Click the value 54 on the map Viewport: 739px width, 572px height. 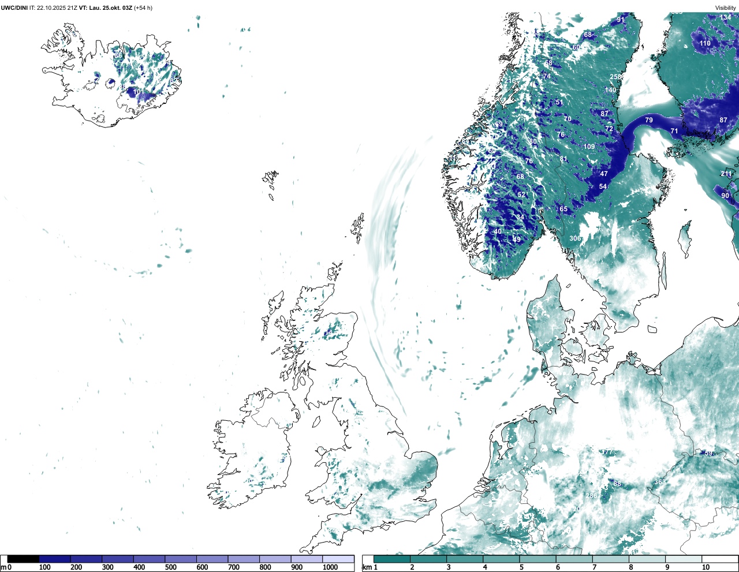pos(603,186)
